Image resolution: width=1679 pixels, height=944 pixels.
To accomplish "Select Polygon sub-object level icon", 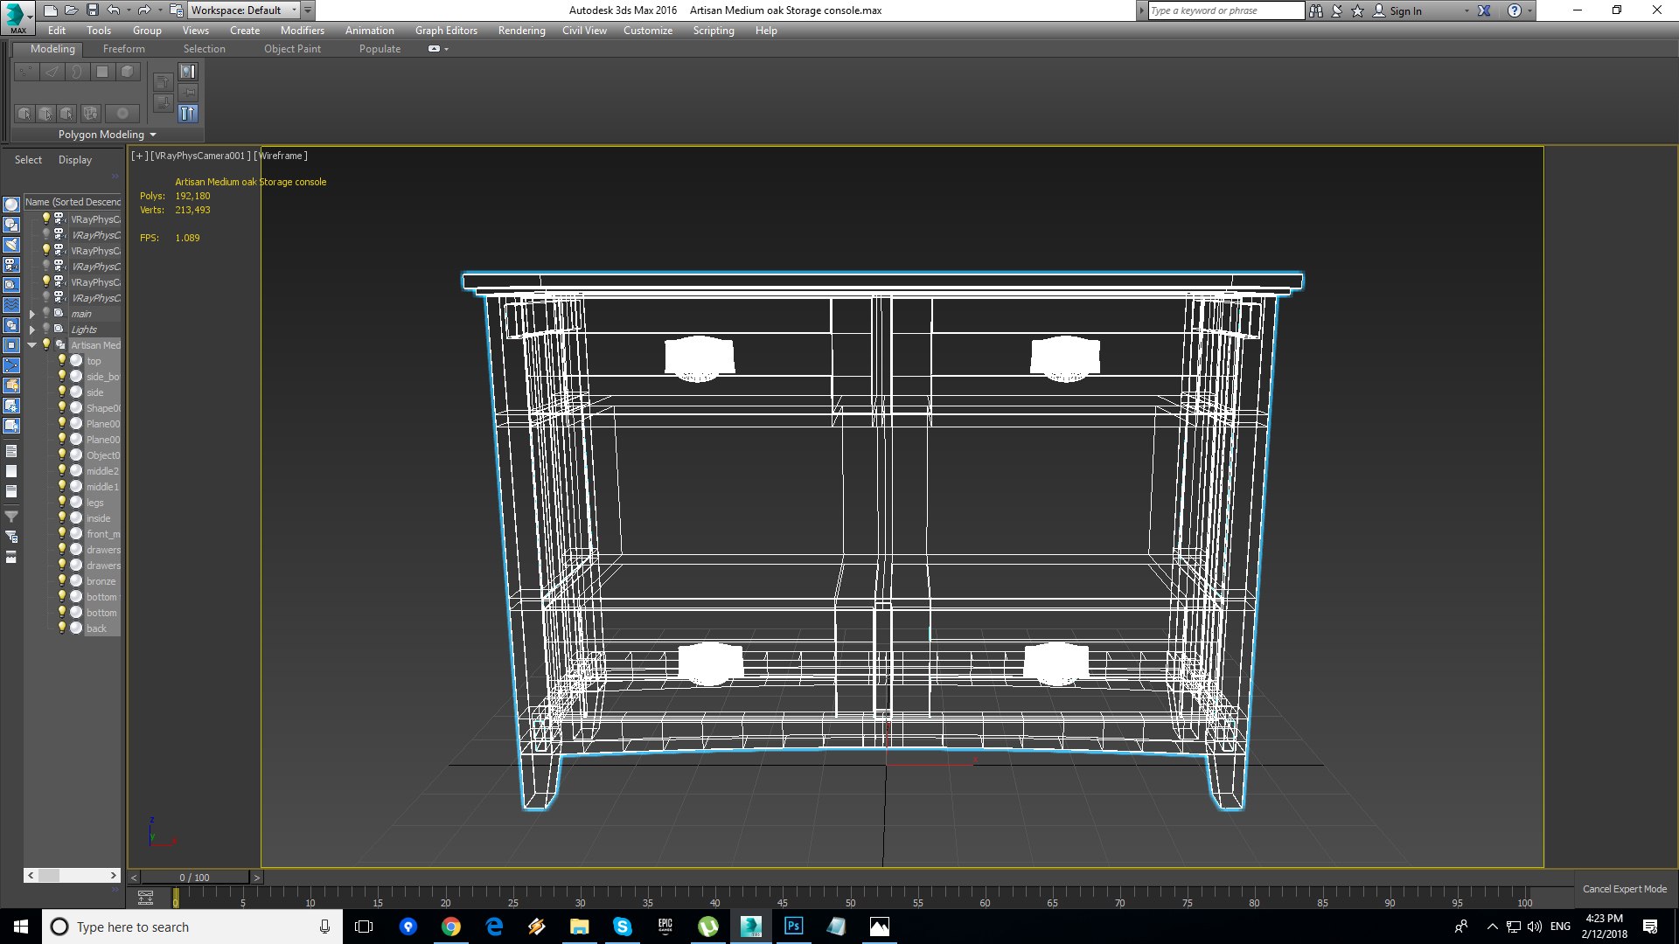I will [102, 72].
